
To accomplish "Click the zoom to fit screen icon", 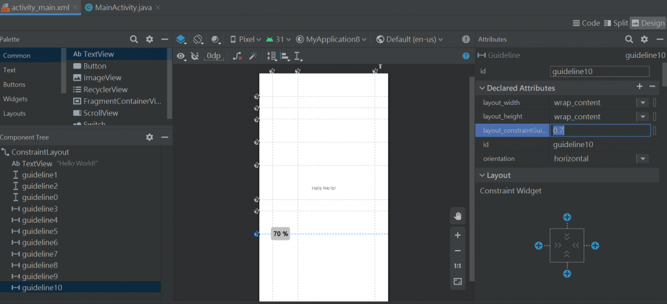I will (x=458, y=281).
